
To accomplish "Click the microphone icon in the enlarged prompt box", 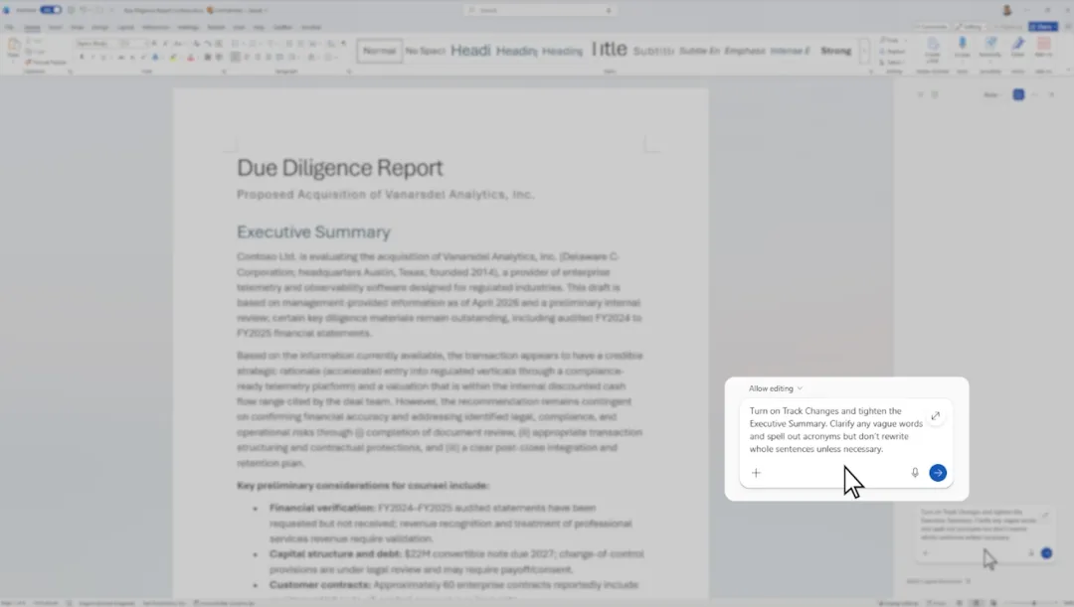I will [915, 473].
